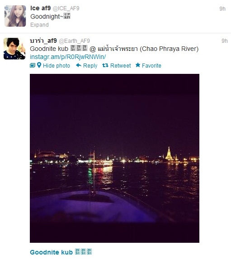Open the @Earth_AF9 username handle
This screenshot has height=259, width=231.
[74, 41]
